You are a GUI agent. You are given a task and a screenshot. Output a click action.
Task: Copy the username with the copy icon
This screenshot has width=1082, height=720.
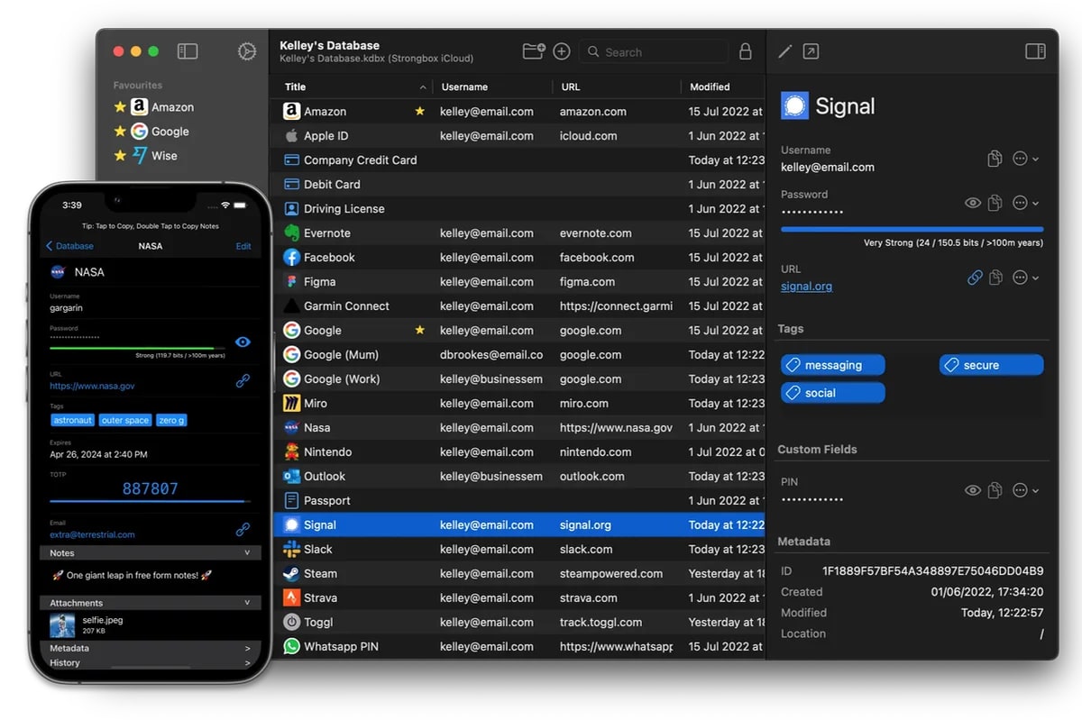coord(995,158)
